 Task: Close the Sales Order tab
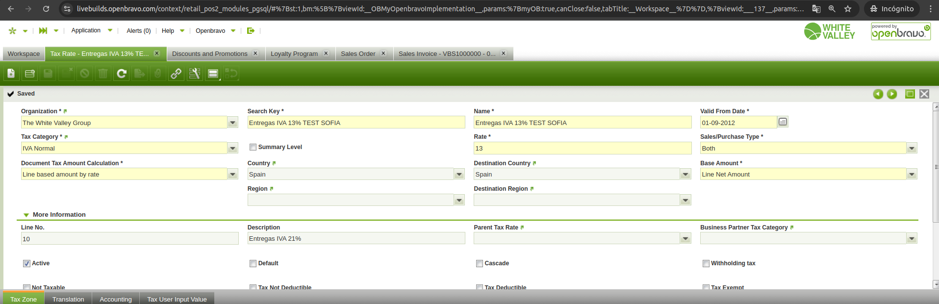click(x=383, y=53)
